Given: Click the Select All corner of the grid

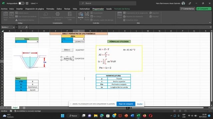Looking at the screenshot, I should tap(2, 31).
